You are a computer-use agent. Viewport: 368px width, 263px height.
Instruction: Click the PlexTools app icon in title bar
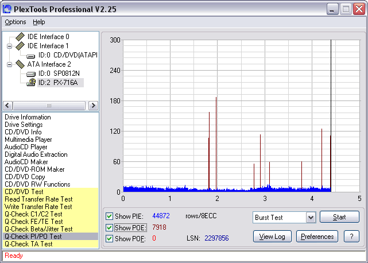click(7, 9)
